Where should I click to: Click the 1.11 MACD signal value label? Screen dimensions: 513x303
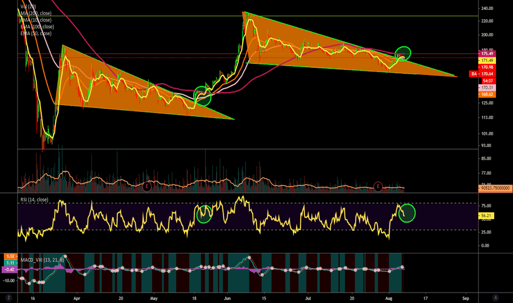[10, 263]
